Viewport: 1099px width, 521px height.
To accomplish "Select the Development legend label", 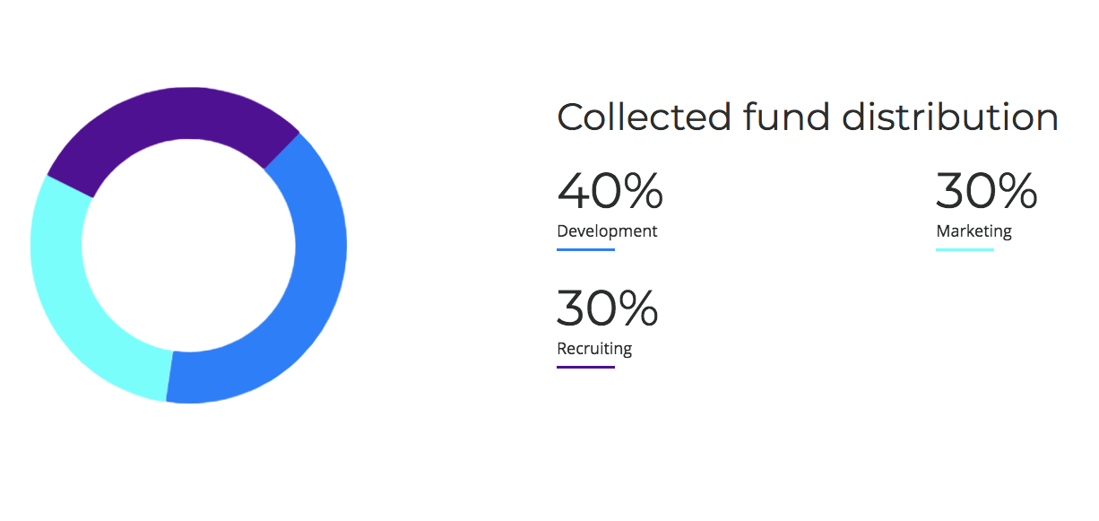I will tap(607, 231).
